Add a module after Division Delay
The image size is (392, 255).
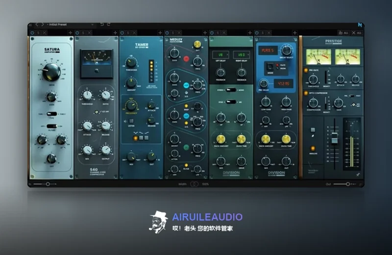[x=250, y=33]
